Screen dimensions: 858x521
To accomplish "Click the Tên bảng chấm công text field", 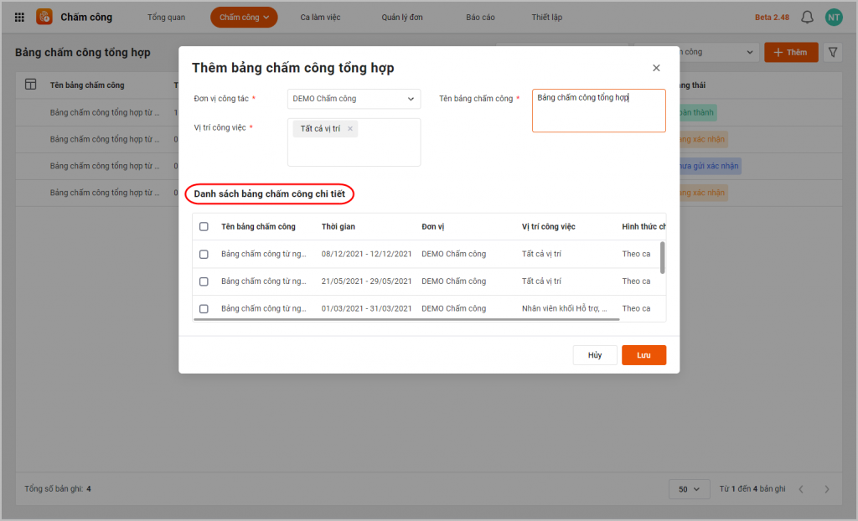I will click(598, 111).
